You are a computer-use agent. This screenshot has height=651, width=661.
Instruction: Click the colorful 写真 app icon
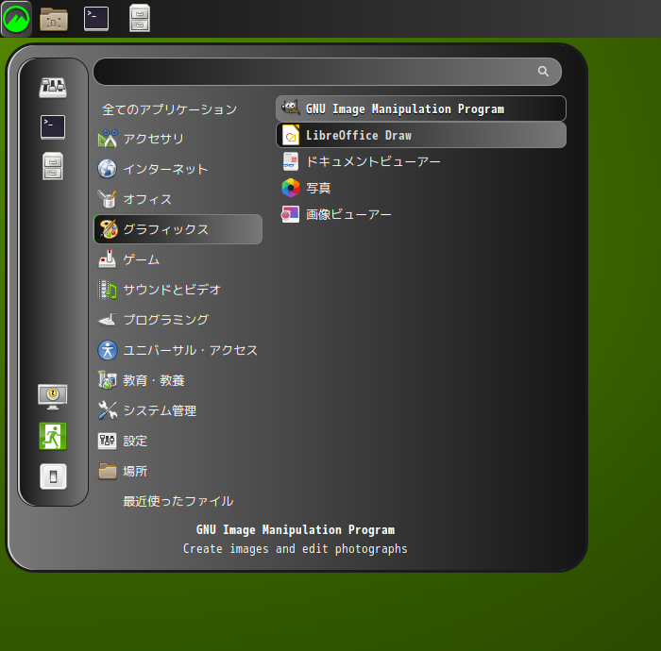(x=291, y=188)
